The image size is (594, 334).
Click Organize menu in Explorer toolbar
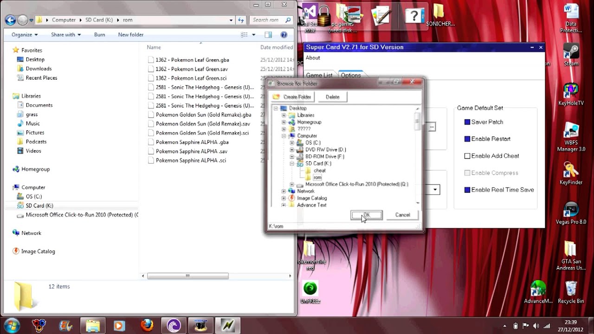[x=25, y=35]
